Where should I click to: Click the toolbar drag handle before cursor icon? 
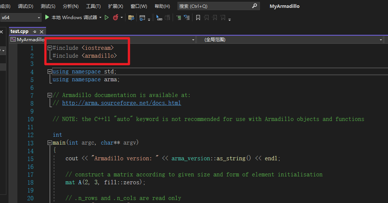153,18
